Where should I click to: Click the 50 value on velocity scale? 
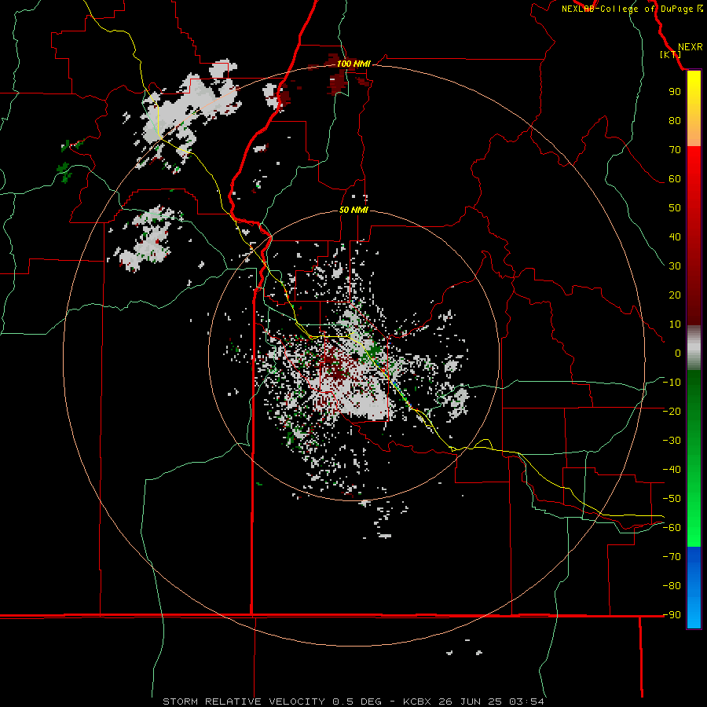tap(675, 208)
